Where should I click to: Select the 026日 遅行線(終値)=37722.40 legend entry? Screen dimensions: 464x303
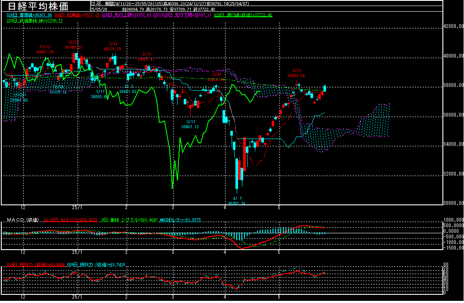[x=243, y=15]
